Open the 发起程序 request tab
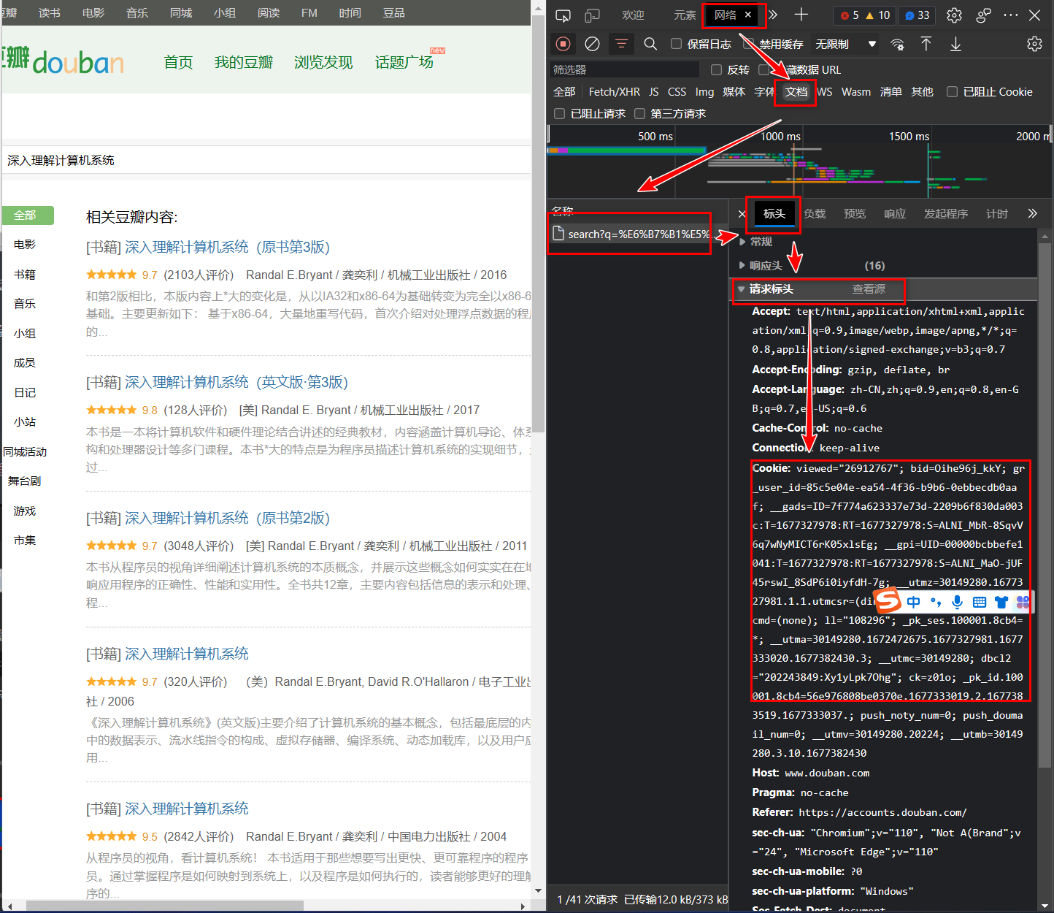The height and width of the screenshot is (913, 1054). tap(946, 213)
